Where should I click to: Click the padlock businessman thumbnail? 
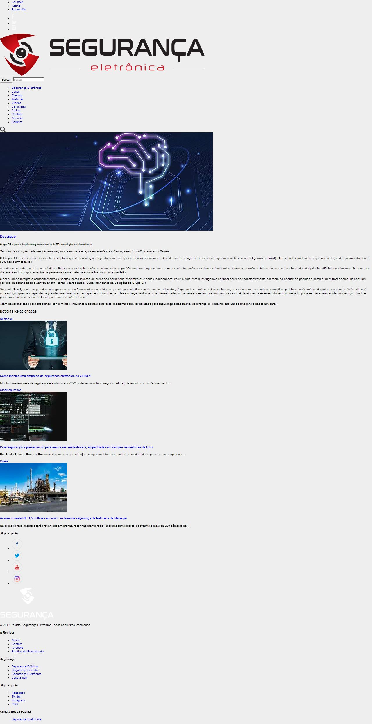click(x=33, y=345)
